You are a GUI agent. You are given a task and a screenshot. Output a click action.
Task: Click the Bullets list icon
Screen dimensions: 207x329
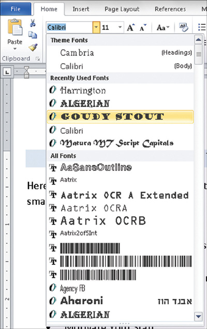[x=202, y=27]
